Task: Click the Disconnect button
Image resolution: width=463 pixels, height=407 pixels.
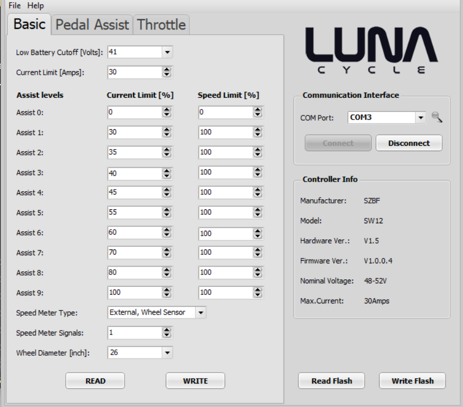Action: [x=409, y=143]
